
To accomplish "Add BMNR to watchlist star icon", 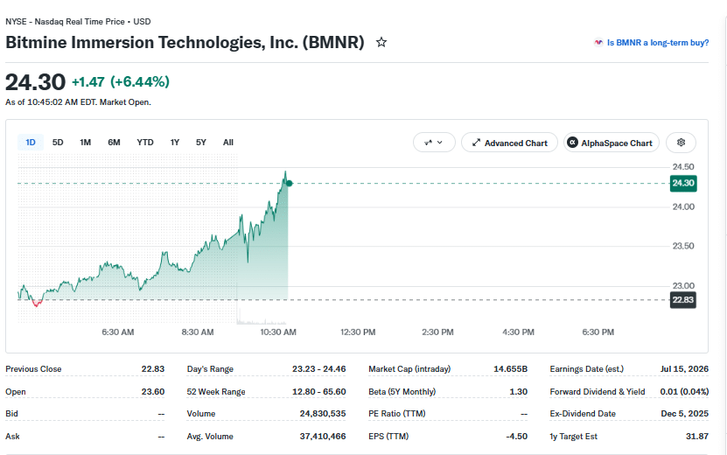I will 381,43.
